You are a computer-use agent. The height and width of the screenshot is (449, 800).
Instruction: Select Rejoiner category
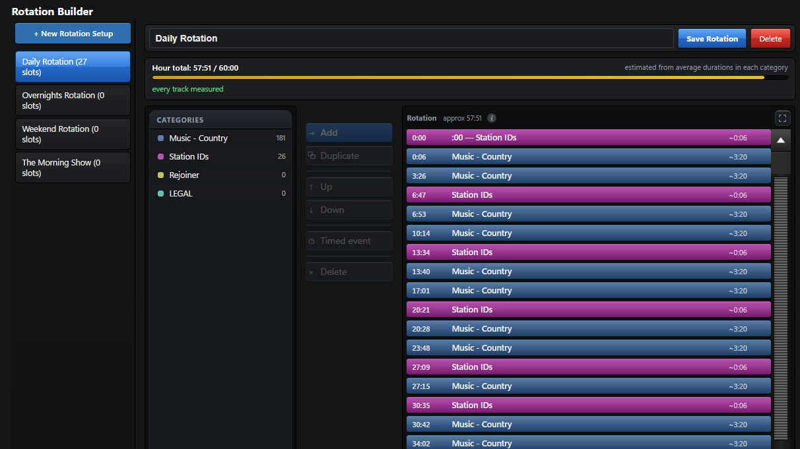pos(220,175)
